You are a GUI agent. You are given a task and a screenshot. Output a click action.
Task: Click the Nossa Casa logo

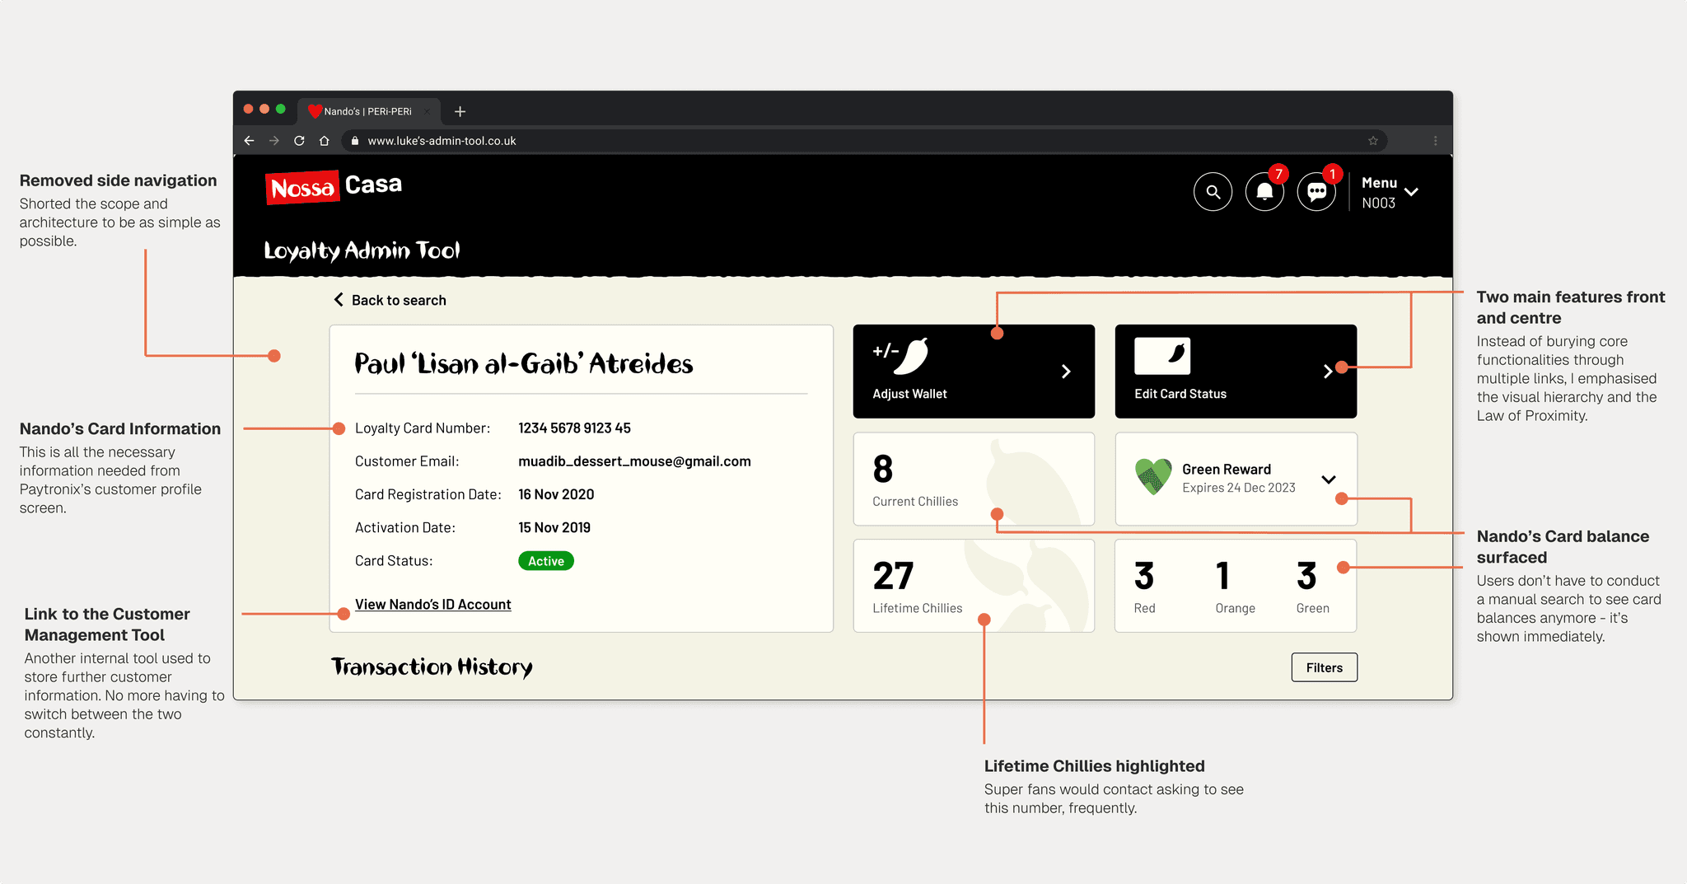[334, 187]
